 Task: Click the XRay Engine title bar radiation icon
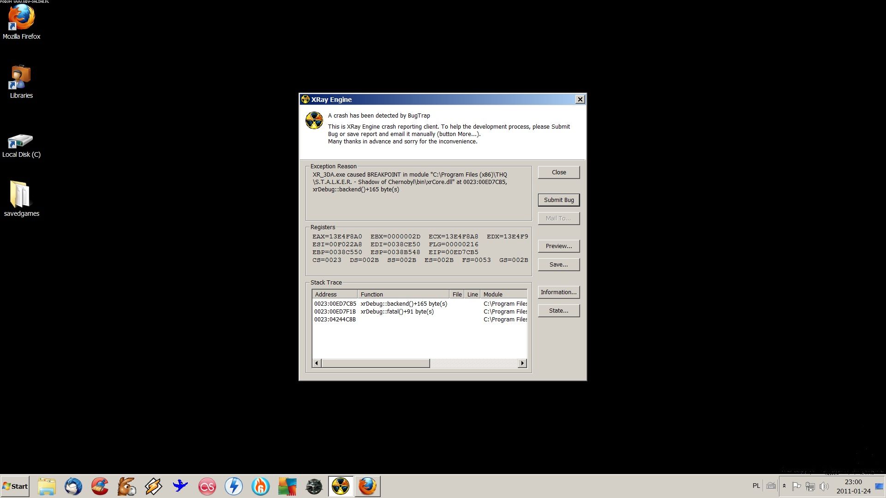tap(305, 99)
